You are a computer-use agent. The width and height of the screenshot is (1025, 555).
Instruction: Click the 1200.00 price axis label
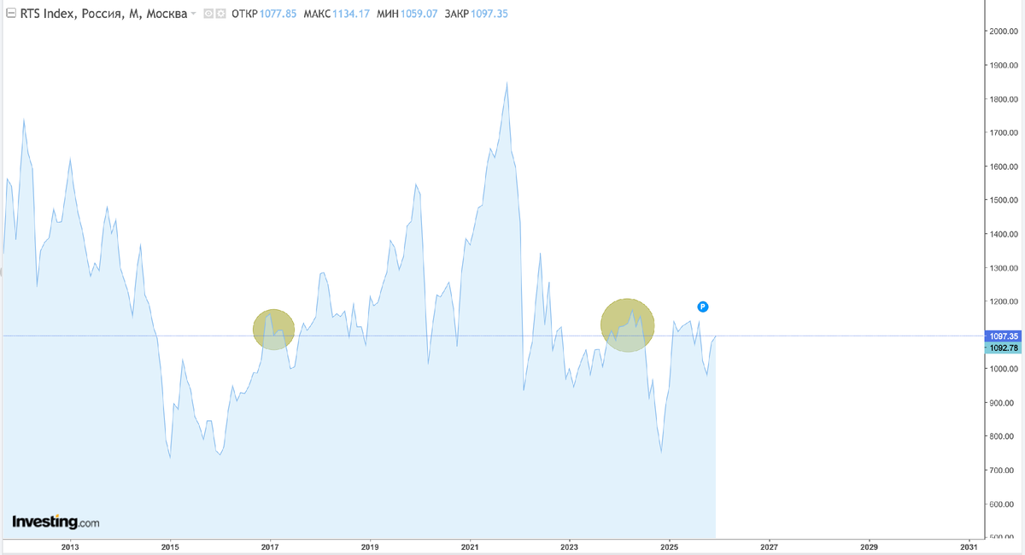pyautogui.click(x=1004, y=301)
